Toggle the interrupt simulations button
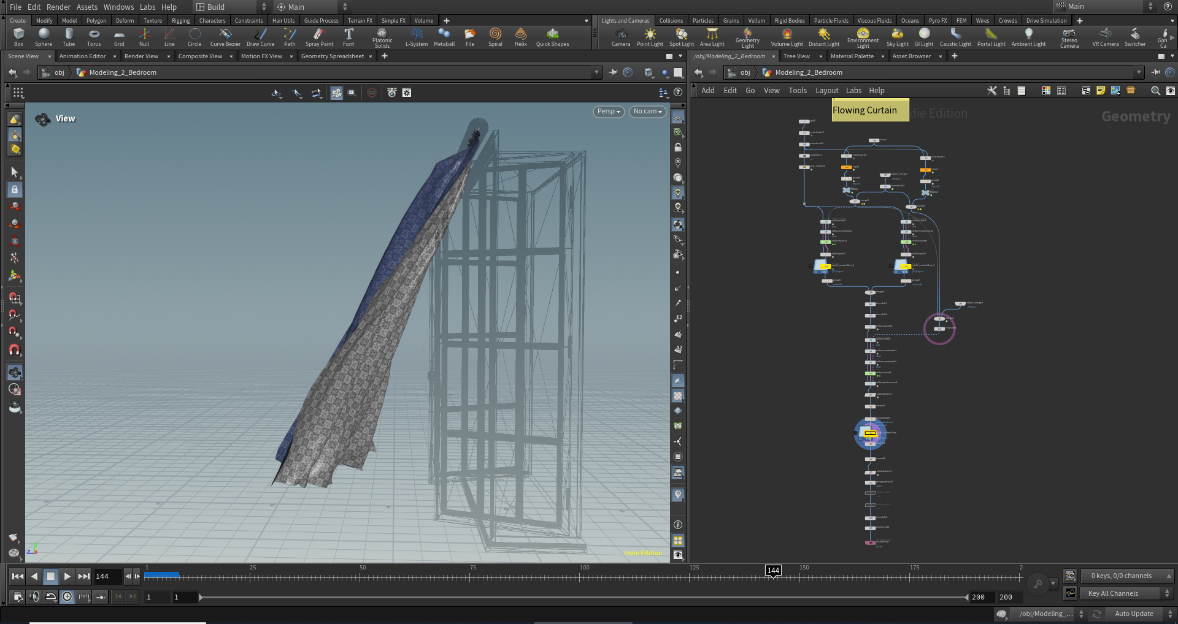 [372, 93]
